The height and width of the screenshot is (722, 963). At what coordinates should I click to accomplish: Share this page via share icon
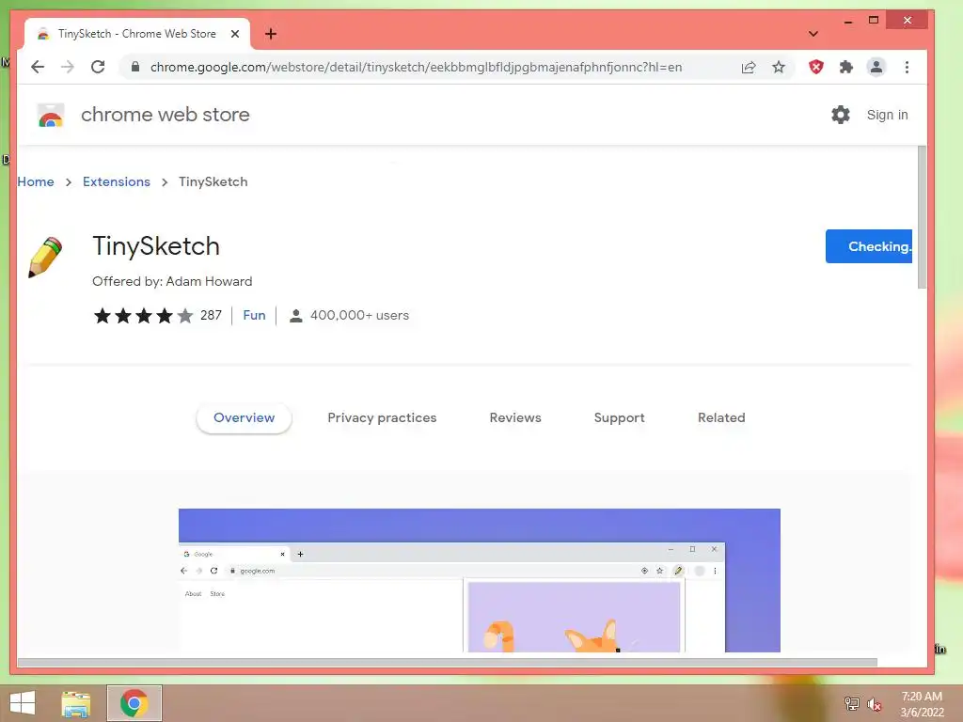[x=748, y=68]
